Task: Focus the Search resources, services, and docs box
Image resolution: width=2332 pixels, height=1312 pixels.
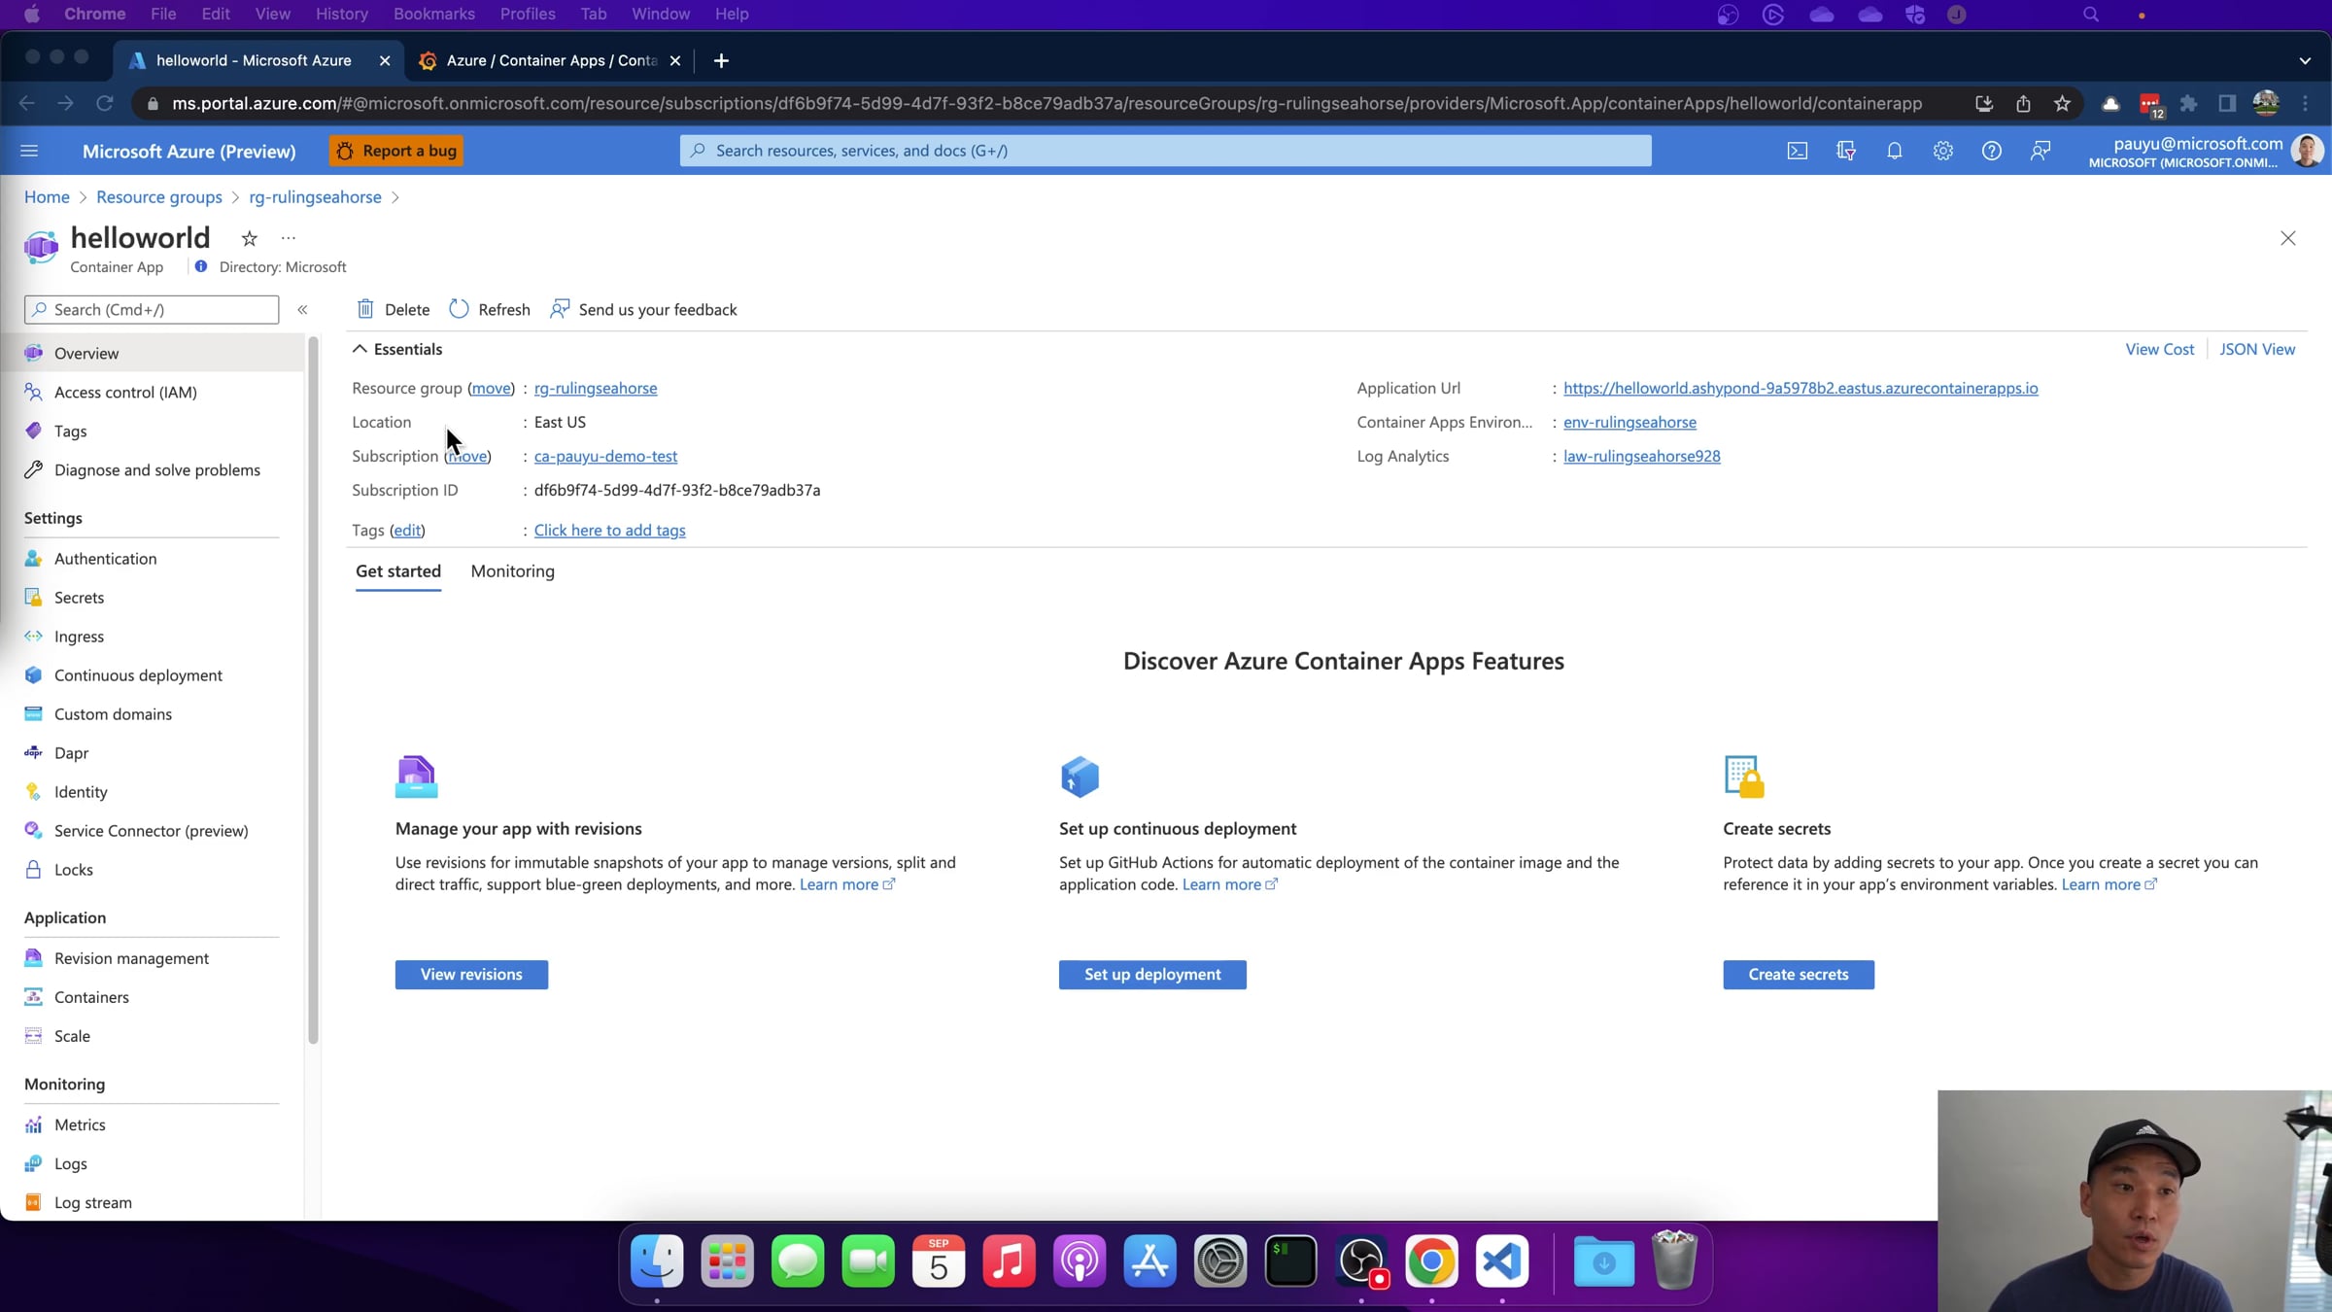Action: [x=1165, y=151]
